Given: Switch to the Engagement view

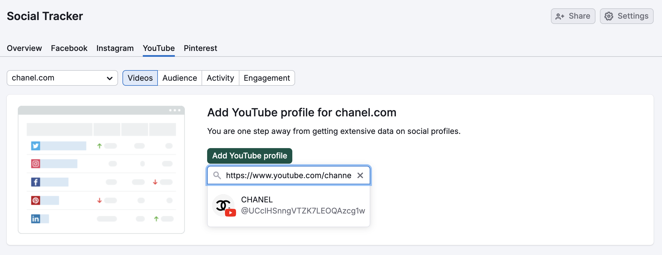Looking at the screenshot, I should [267, 78].
